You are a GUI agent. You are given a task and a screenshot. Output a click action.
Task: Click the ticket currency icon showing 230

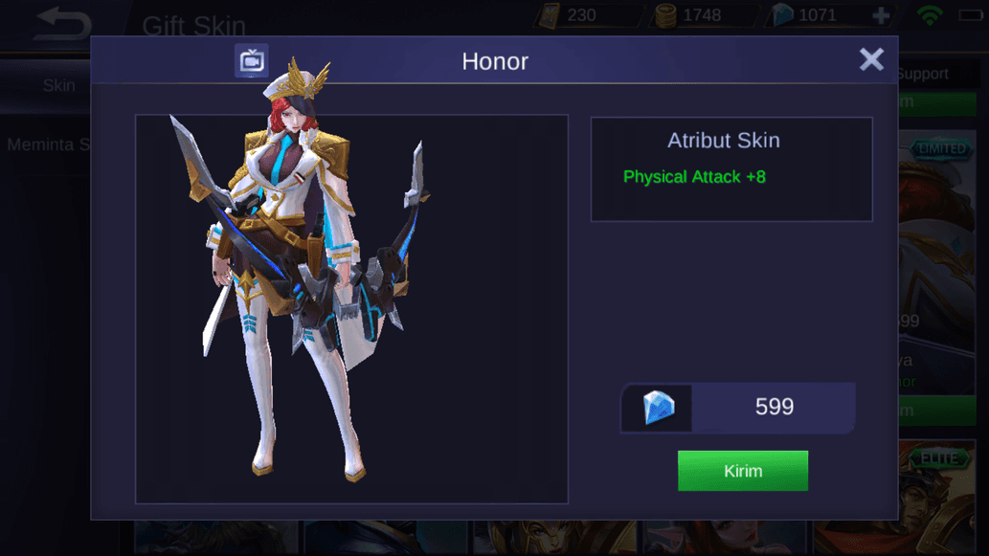tap(548, 15)
